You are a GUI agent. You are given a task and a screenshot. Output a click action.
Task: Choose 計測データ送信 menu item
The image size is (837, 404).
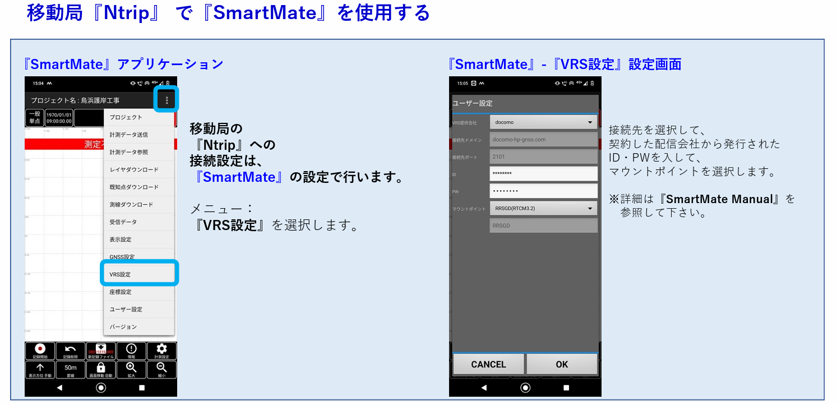coord(139,135)
